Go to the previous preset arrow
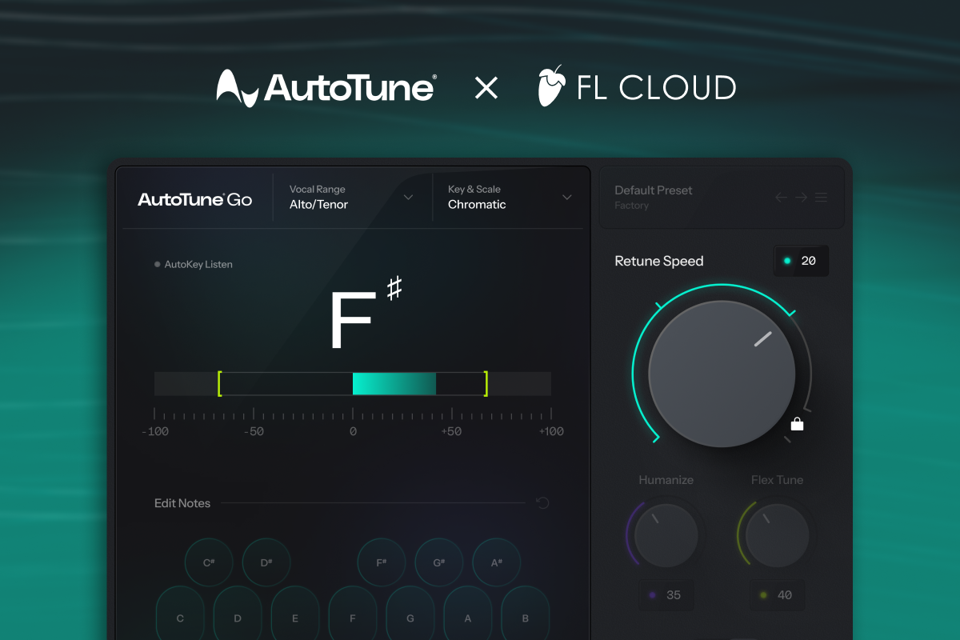 click(x=782, y=198)
